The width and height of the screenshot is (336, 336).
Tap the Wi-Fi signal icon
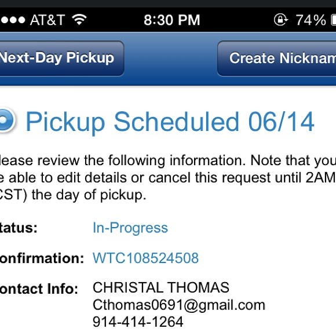click(79, 20)
